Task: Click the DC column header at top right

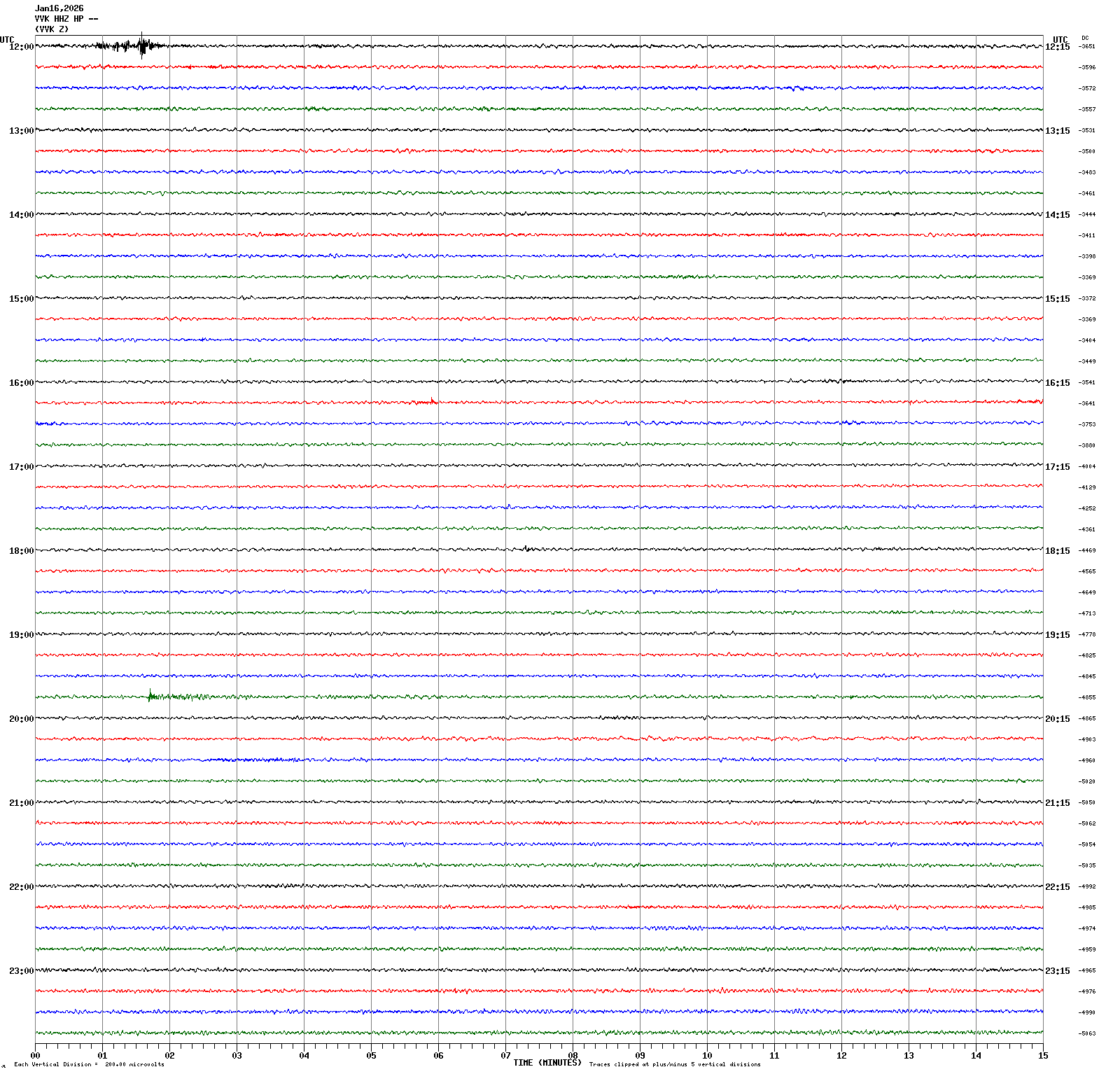Action: [x=1085, y=38]
